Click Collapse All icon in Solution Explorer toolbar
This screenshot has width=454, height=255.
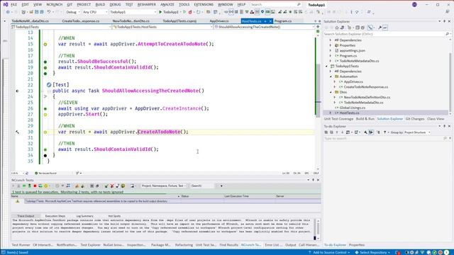358,28
